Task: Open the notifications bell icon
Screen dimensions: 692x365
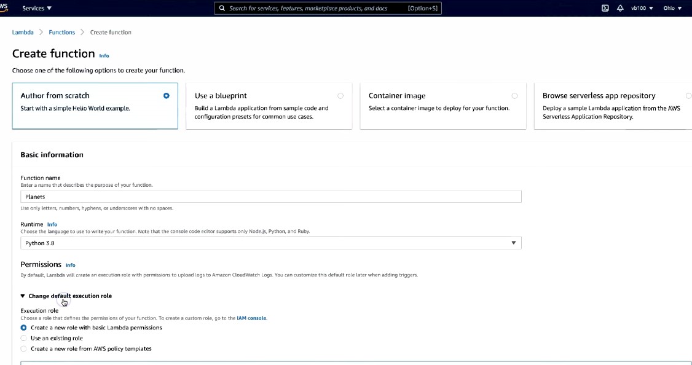Action: [620, 8]
